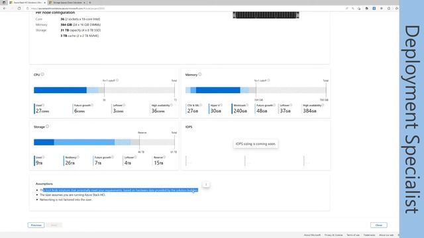Screen dimensions: 424x238
Task: Click the browser settings menu icon at toolbar end
Action: pos(397,9)
